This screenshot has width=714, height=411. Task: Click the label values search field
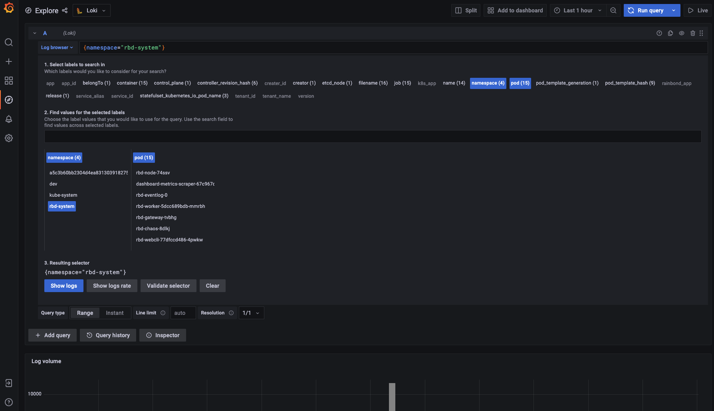[373, 136]
